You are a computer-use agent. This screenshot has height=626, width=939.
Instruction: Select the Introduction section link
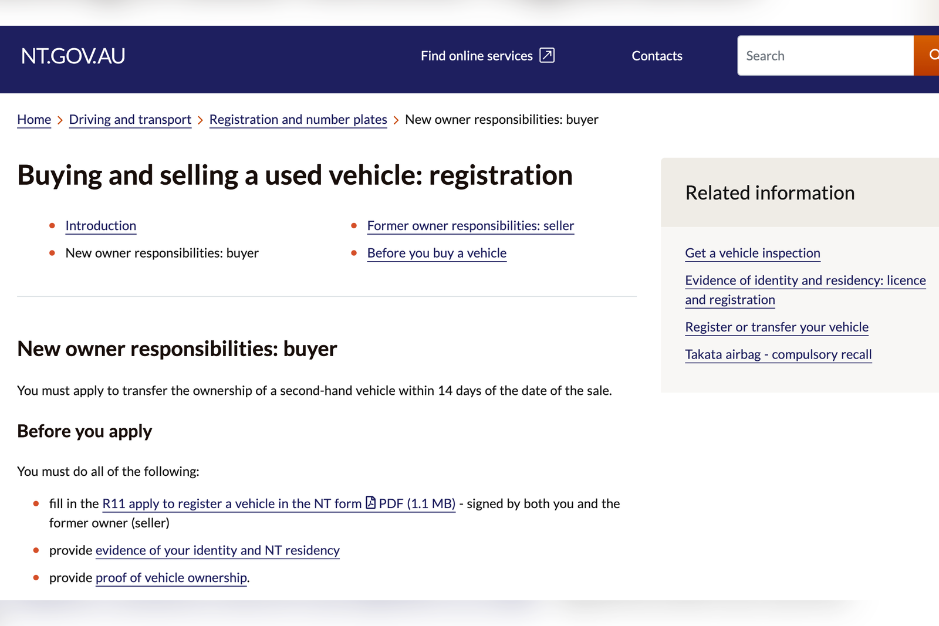coord(100,226)
